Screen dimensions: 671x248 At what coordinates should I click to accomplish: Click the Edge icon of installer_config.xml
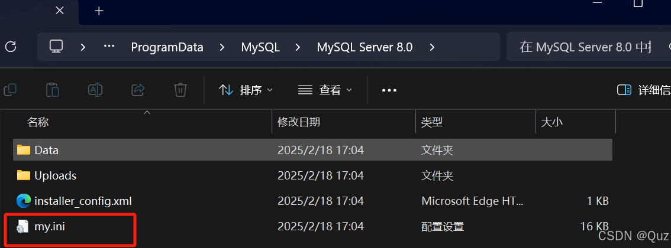24,201
